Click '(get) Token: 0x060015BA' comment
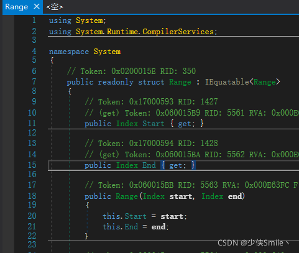The width and height of the screenshot is (299, 253). pos(150,155)
